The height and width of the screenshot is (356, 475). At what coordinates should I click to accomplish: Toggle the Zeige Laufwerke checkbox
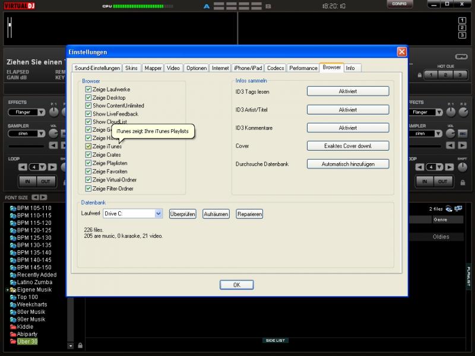pos(88,90)
